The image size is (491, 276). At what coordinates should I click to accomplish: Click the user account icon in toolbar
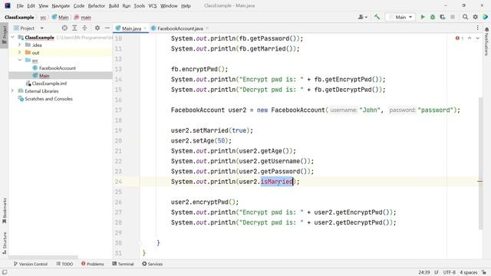point(362,17)
